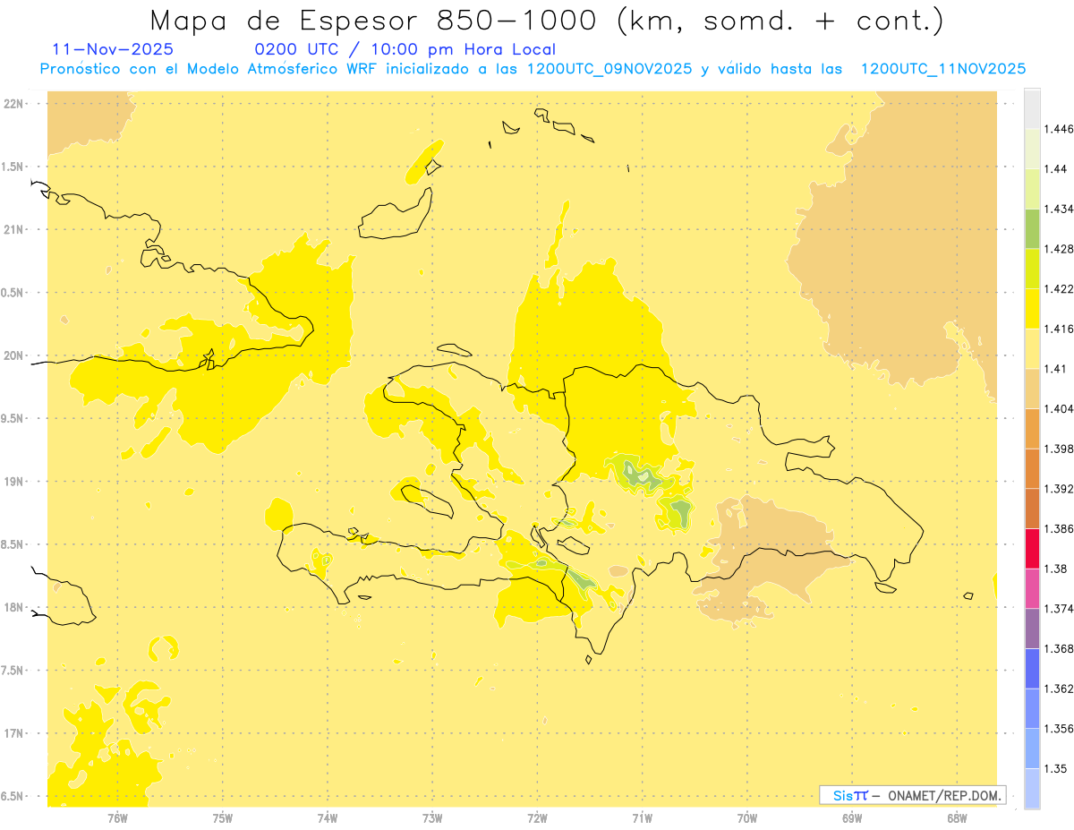The height and width of the screenshot is (830, 1074).
Task: Click the '0200 UTC / 10:00 pm Hora Local' time label
Action: pyautogui.click(x=405, y=49)
